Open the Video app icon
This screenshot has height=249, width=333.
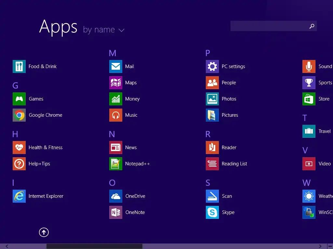pos(309,164)
